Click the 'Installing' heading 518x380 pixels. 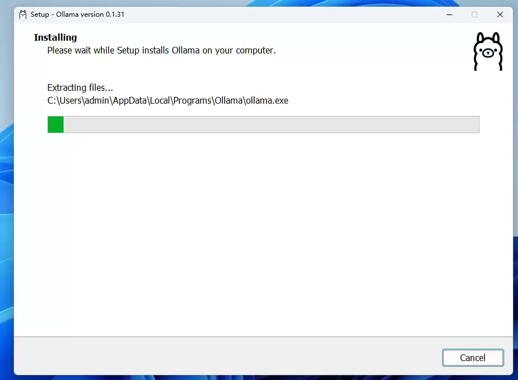tap(55, 37)
